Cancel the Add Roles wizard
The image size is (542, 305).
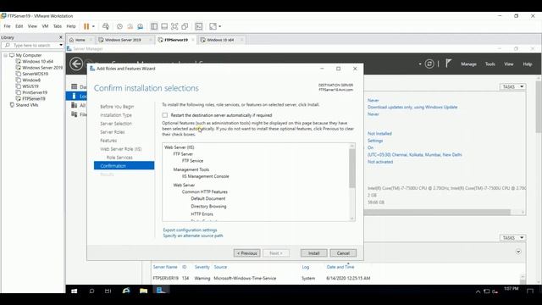343,253
